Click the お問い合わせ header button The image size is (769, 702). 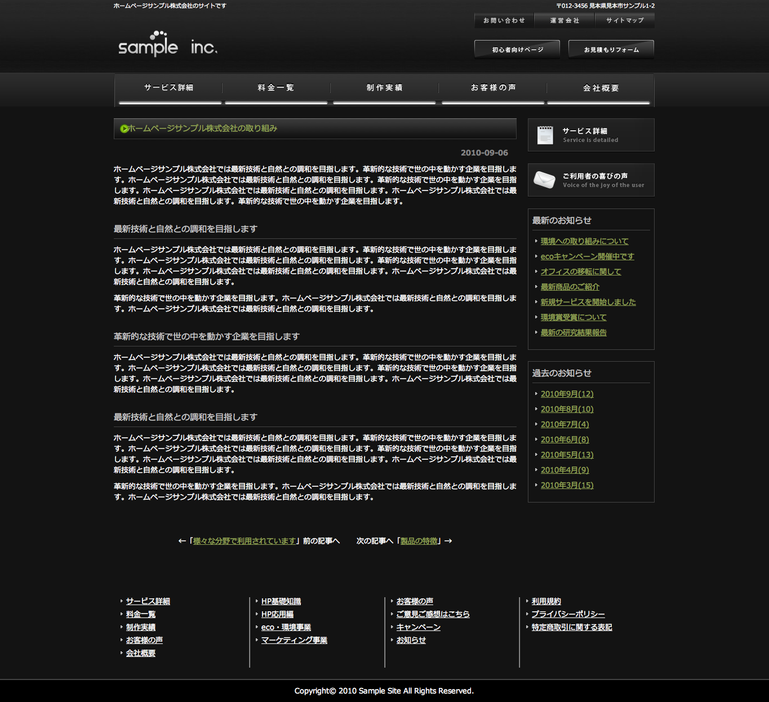(x=504, y=20)
